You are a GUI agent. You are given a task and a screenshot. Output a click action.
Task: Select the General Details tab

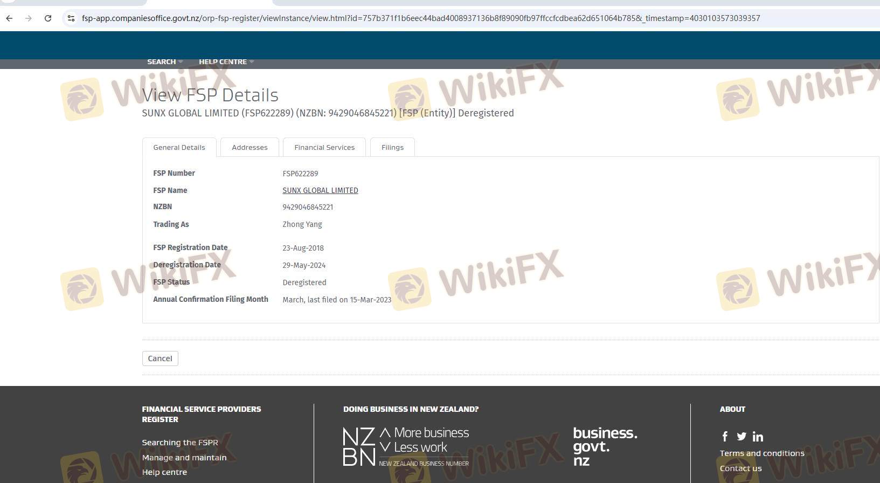click(179, 147)
